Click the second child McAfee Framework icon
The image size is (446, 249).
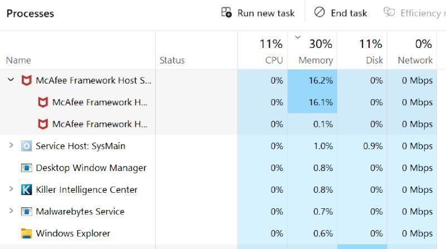point(43,124)
